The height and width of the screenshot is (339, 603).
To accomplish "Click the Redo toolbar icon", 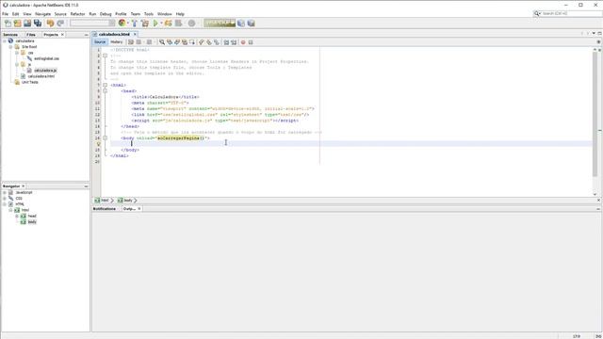I will point(60,24).
